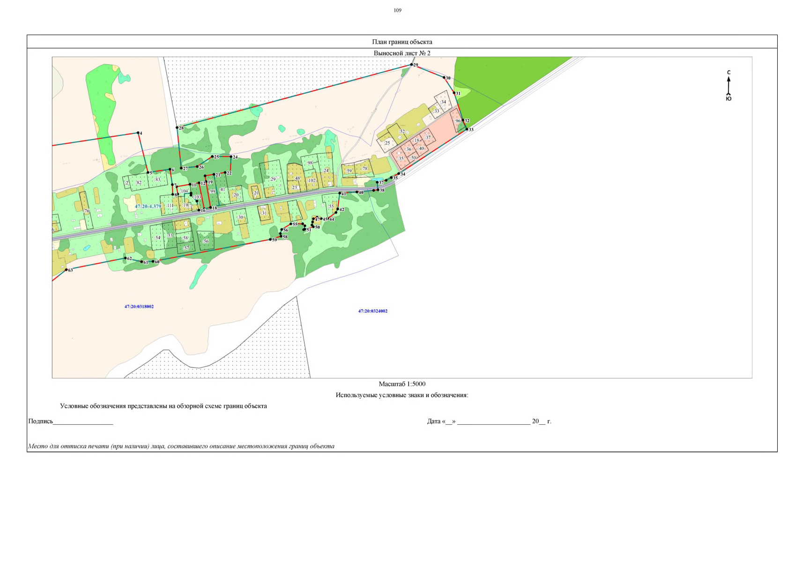This screenshot has width=795, height=562.
Task: Select the 'Выносной лист № 2' subtitle
Action: click(402, 53)
